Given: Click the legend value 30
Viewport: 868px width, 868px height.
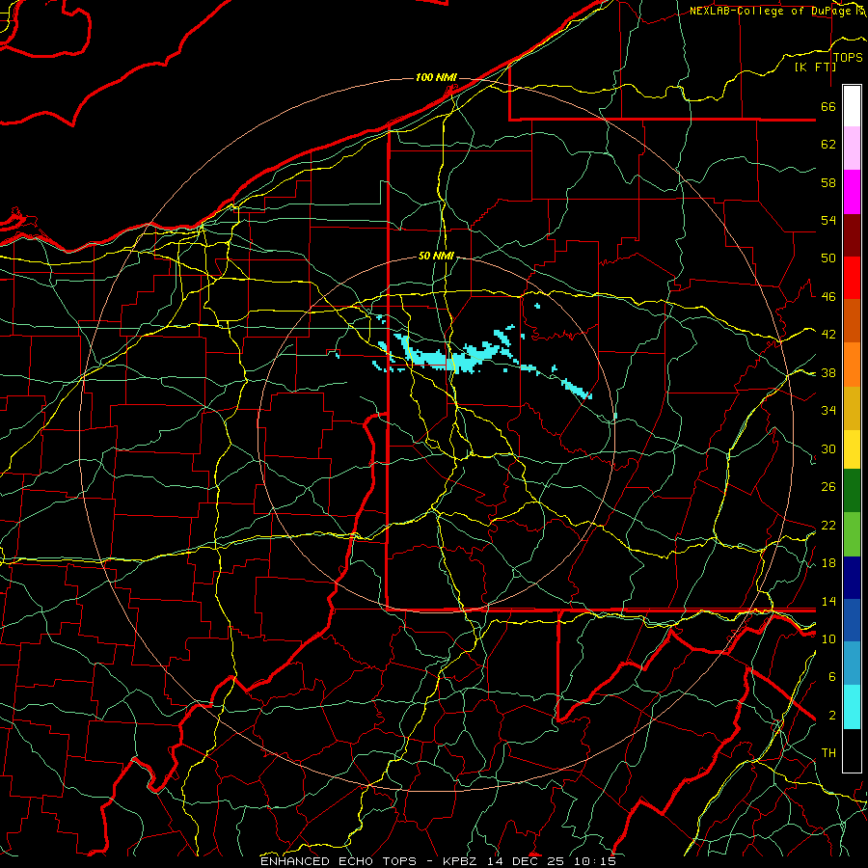Looking at the screenshot, I should coord(828,448).
